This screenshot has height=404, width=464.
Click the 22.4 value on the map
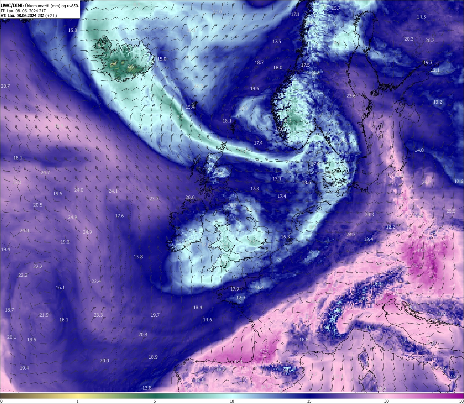point(96,281)
